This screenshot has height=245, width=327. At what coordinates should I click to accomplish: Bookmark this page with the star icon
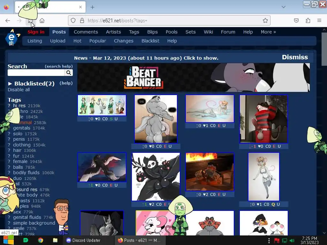265,20
